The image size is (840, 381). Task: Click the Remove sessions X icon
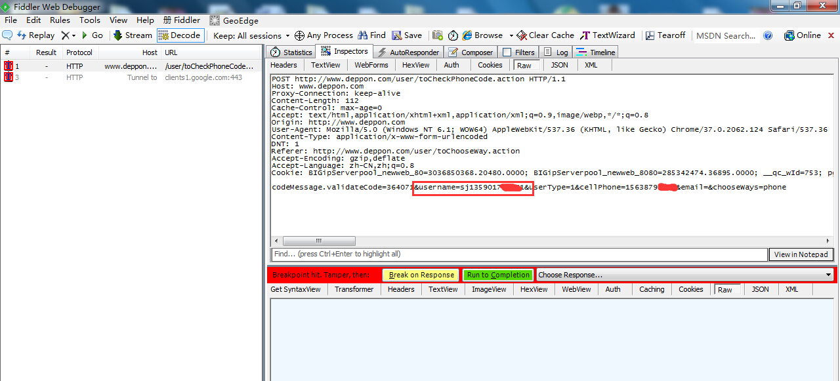pos(65,35)
